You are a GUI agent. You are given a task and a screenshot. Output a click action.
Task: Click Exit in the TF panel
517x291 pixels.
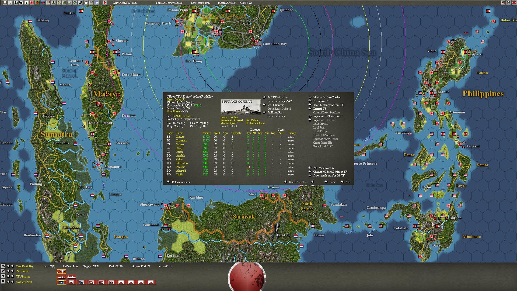point(348,182)
